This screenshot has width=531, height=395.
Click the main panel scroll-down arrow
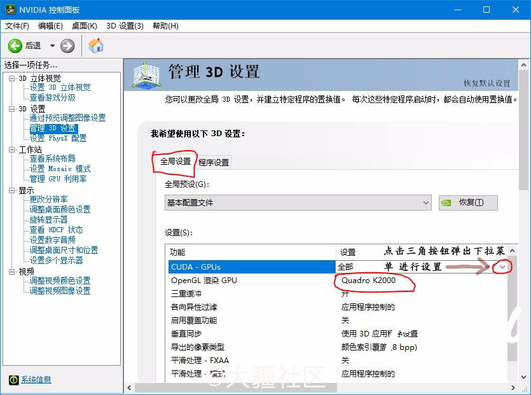coord(523,377)
